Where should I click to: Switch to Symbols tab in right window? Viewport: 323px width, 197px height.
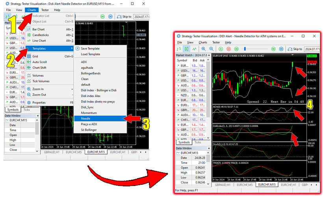184,142
